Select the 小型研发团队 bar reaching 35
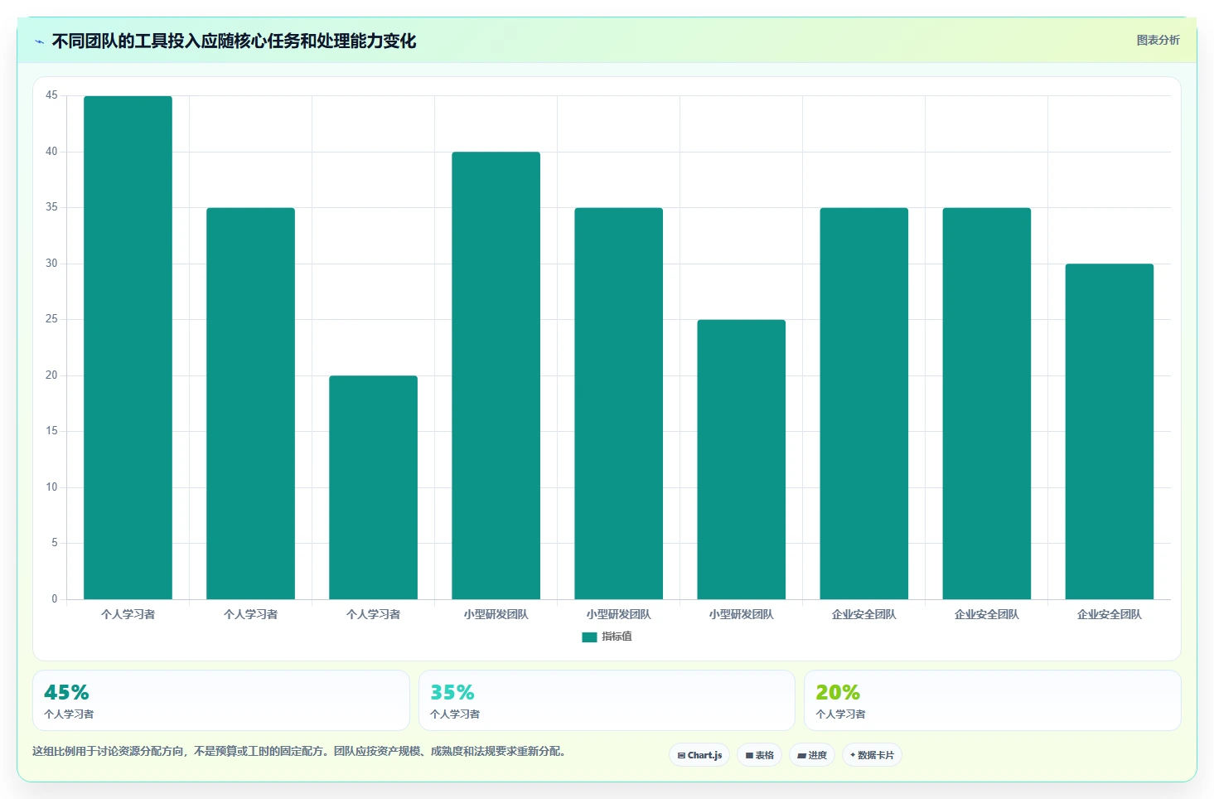The width and height of the screenshot is (1214, 799). point(618,404)
